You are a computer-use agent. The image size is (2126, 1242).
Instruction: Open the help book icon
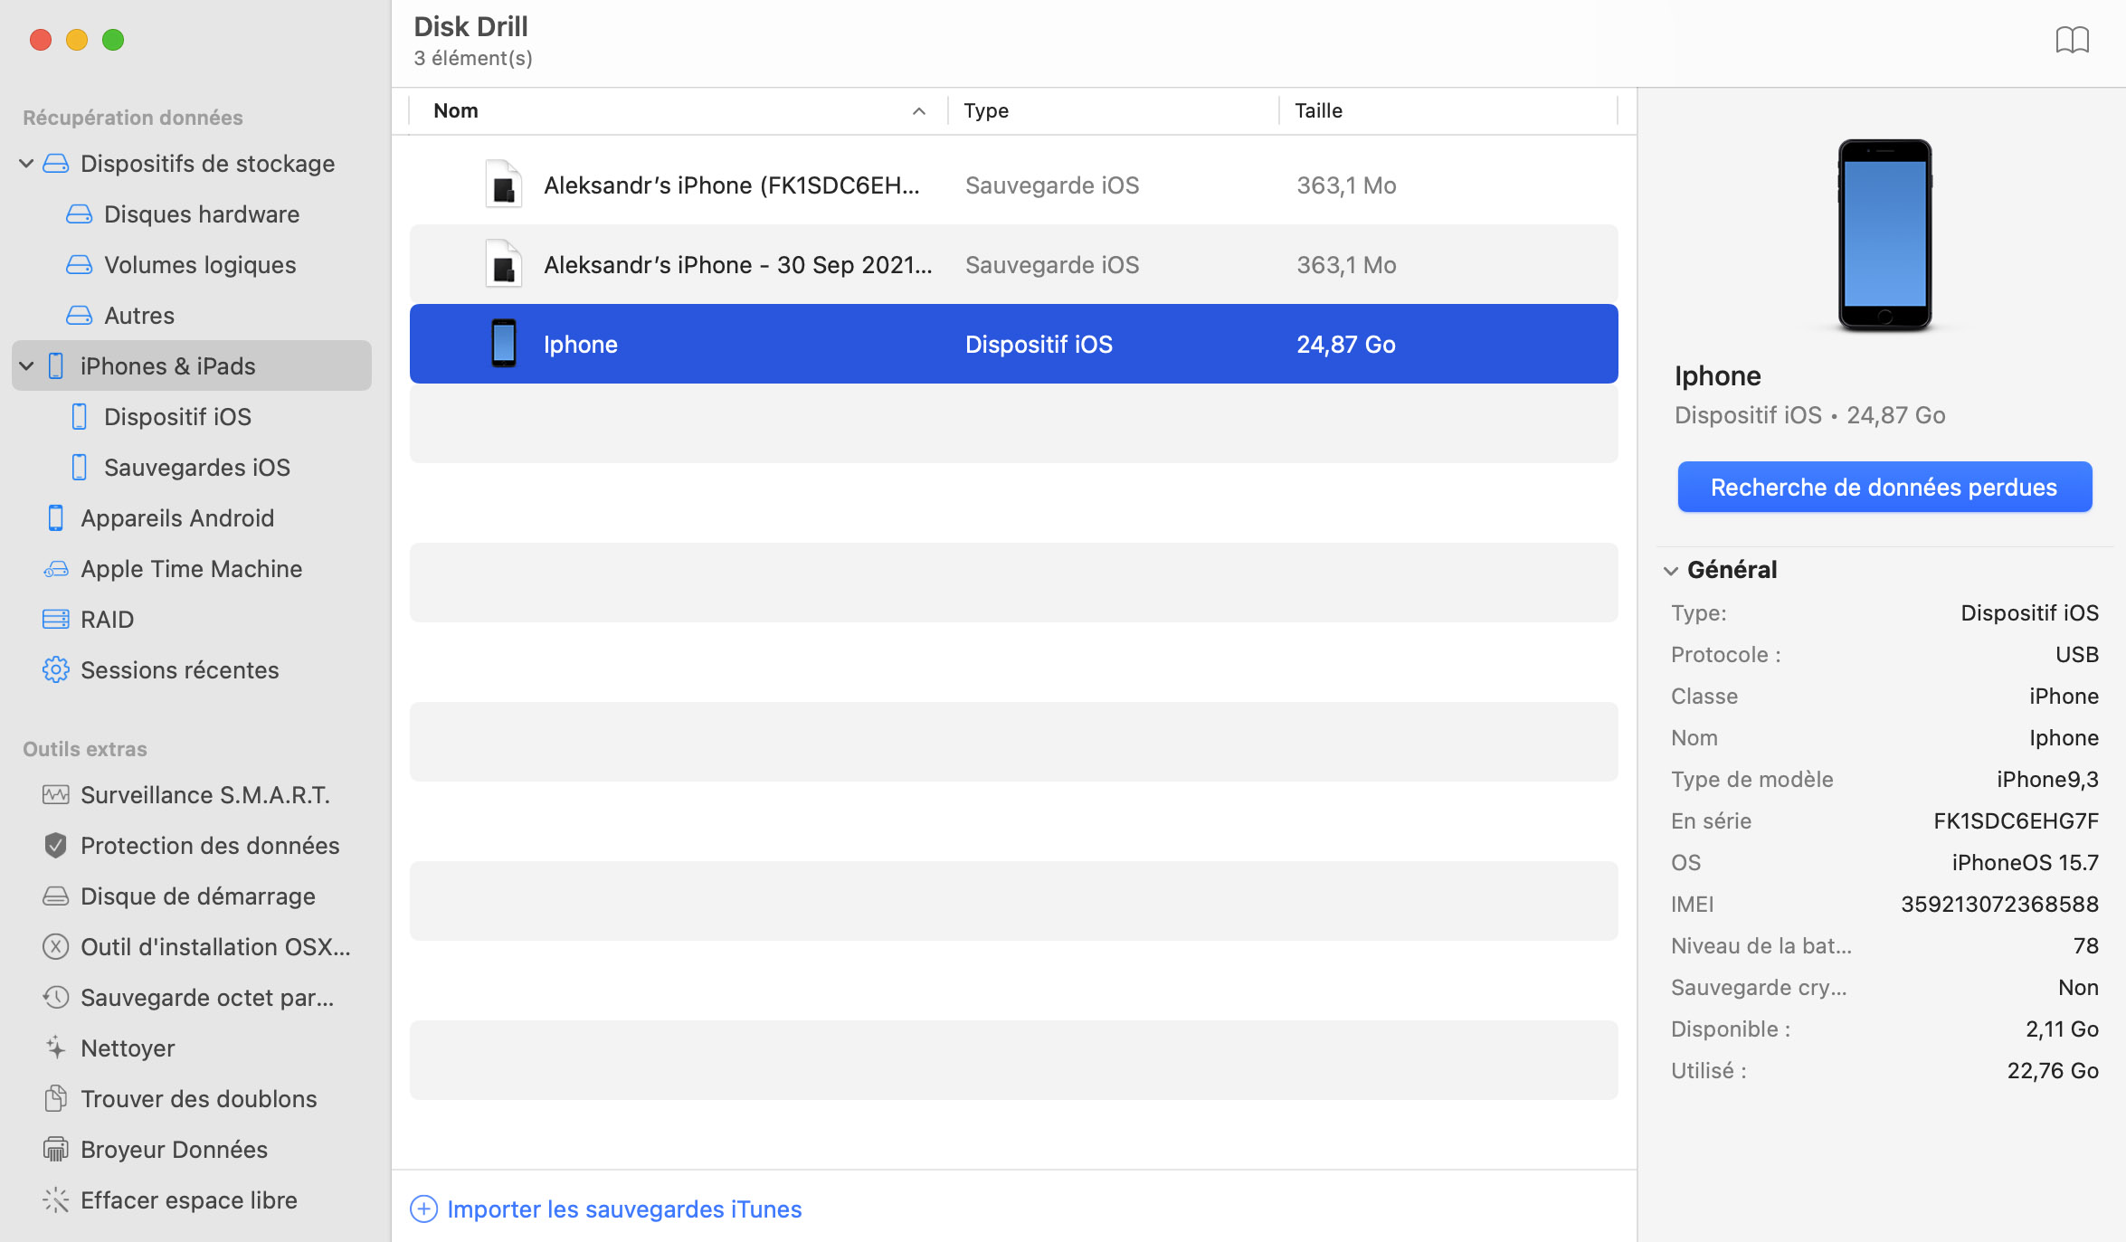pos(2072,40)
